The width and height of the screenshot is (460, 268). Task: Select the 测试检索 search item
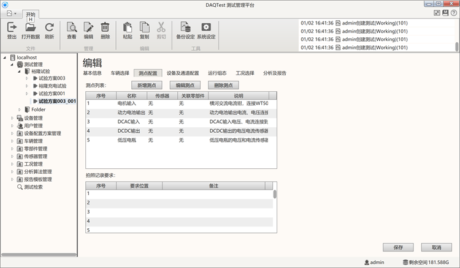click(x=33, y=187)
